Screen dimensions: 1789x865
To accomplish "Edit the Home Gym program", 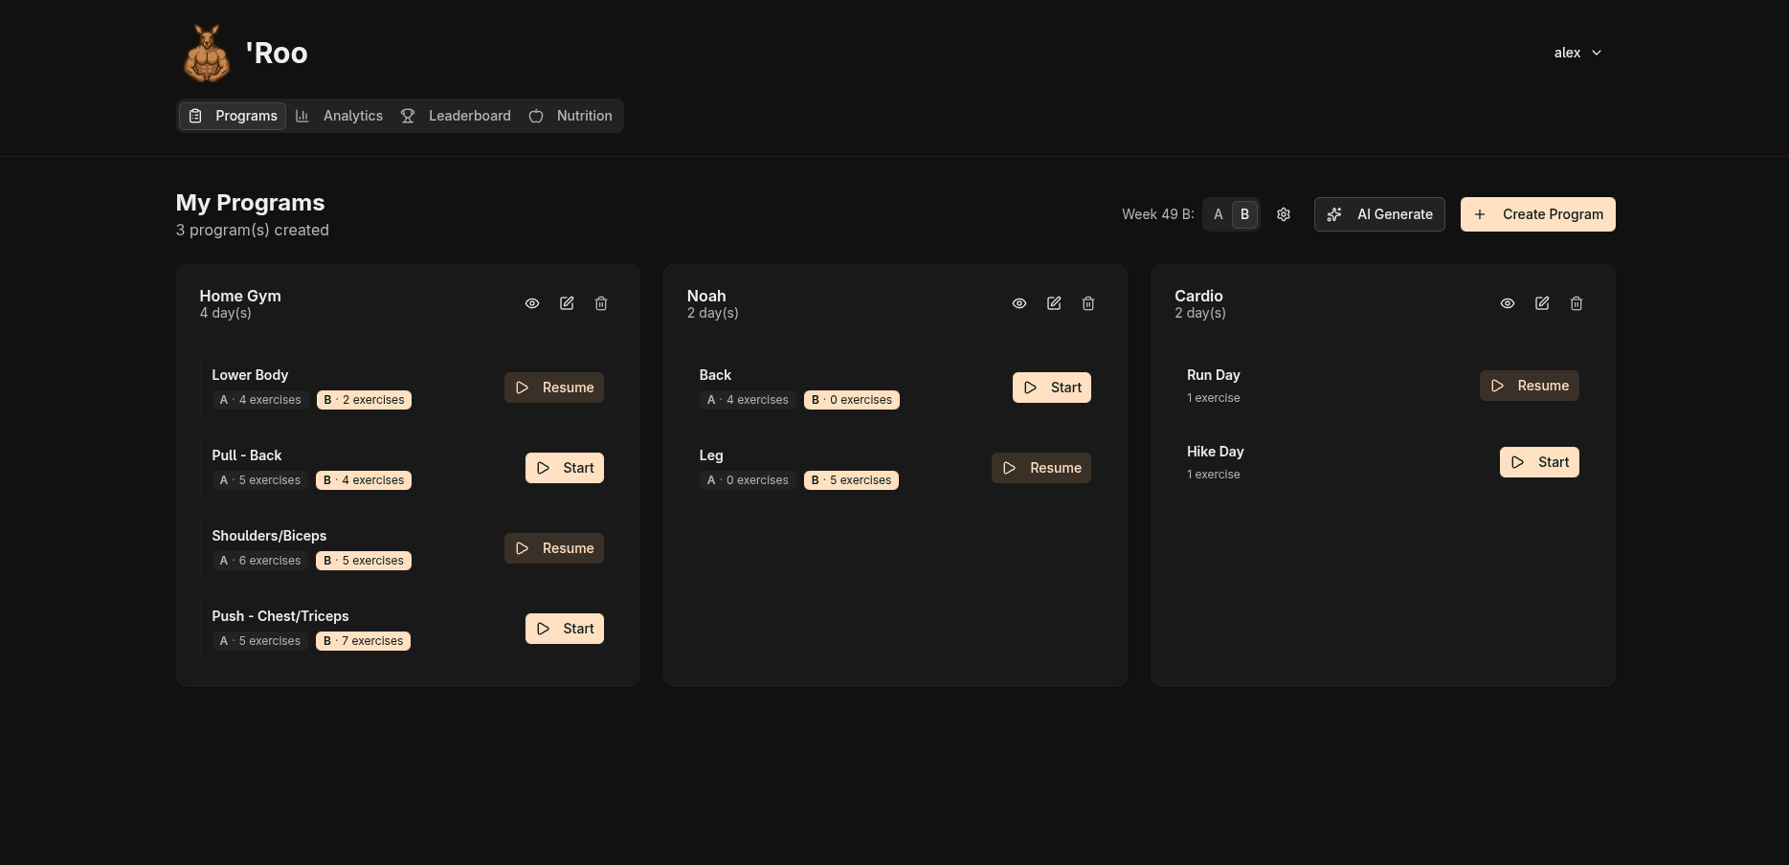I will [567, 303].
